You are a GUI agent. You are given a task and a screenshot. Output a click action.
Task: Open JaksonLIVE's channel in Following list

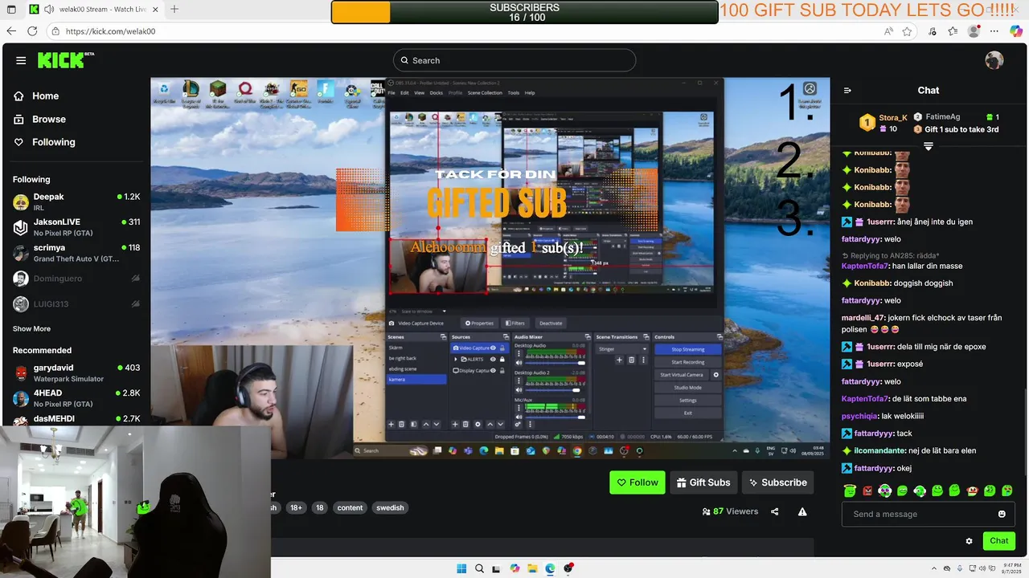pos(76,227)
